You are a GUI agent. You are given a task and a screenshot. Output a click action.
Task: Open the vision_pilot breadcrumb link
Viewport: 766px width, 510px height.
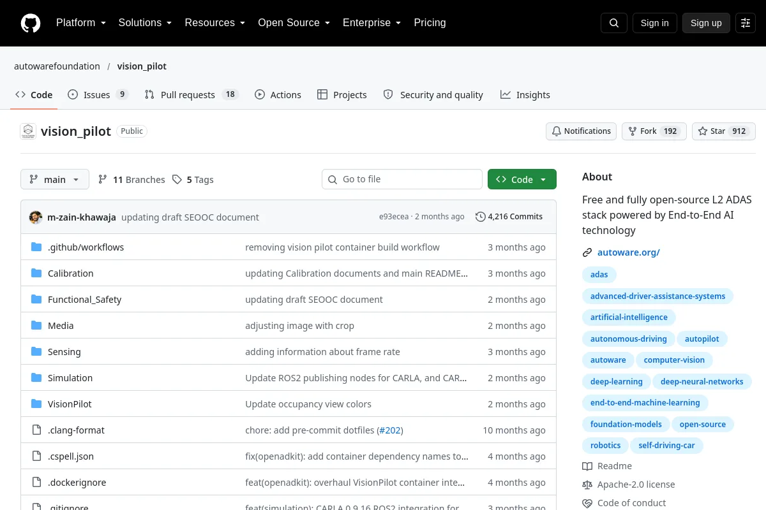142,66
